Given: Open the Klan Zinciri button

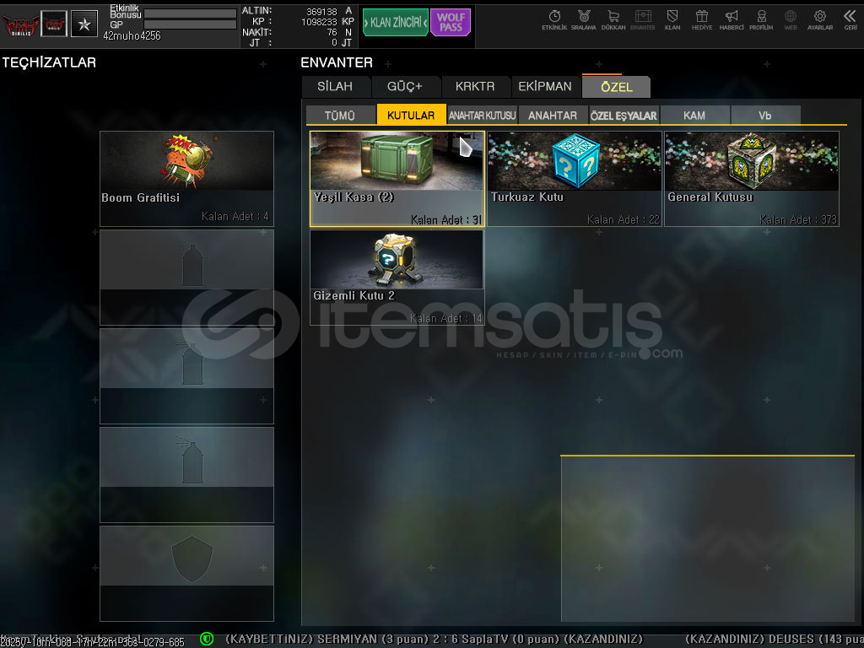Looking at the screenshot, I should click(396, 23).
